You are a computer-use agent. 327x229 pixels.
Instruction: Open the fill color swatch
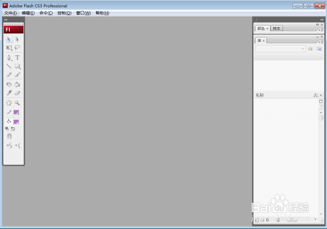click(16, 122)
